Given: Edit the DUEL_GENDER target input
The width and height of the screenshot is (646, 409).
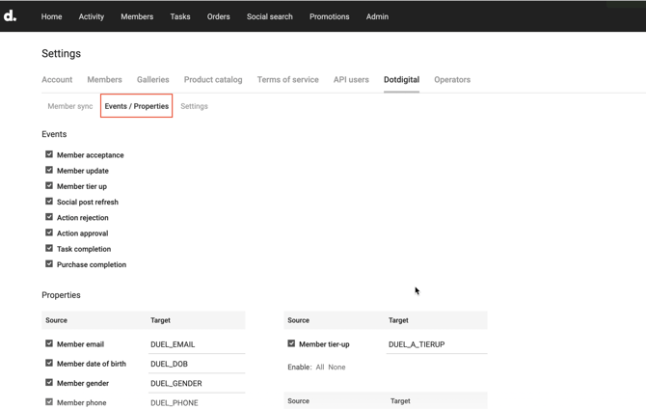Looking at the screenshot, I should [196, 384].
